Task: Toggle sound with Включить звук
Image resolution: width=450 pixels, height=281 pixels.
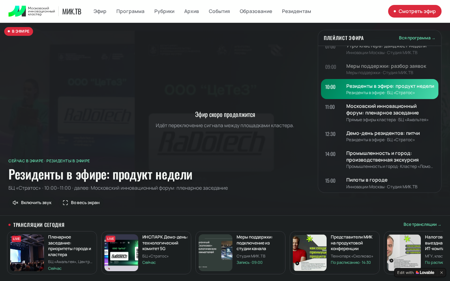Action: click(32, 203)
